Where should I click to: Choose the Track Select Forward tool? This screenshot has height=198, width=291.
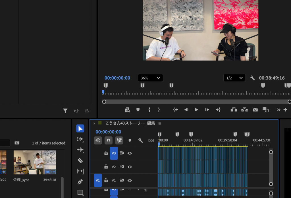click(80, 139)
